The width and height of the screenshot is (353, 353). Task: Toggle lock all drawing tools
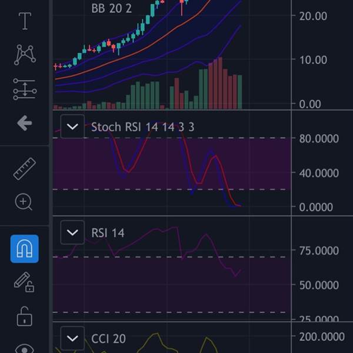pos(25,317)
